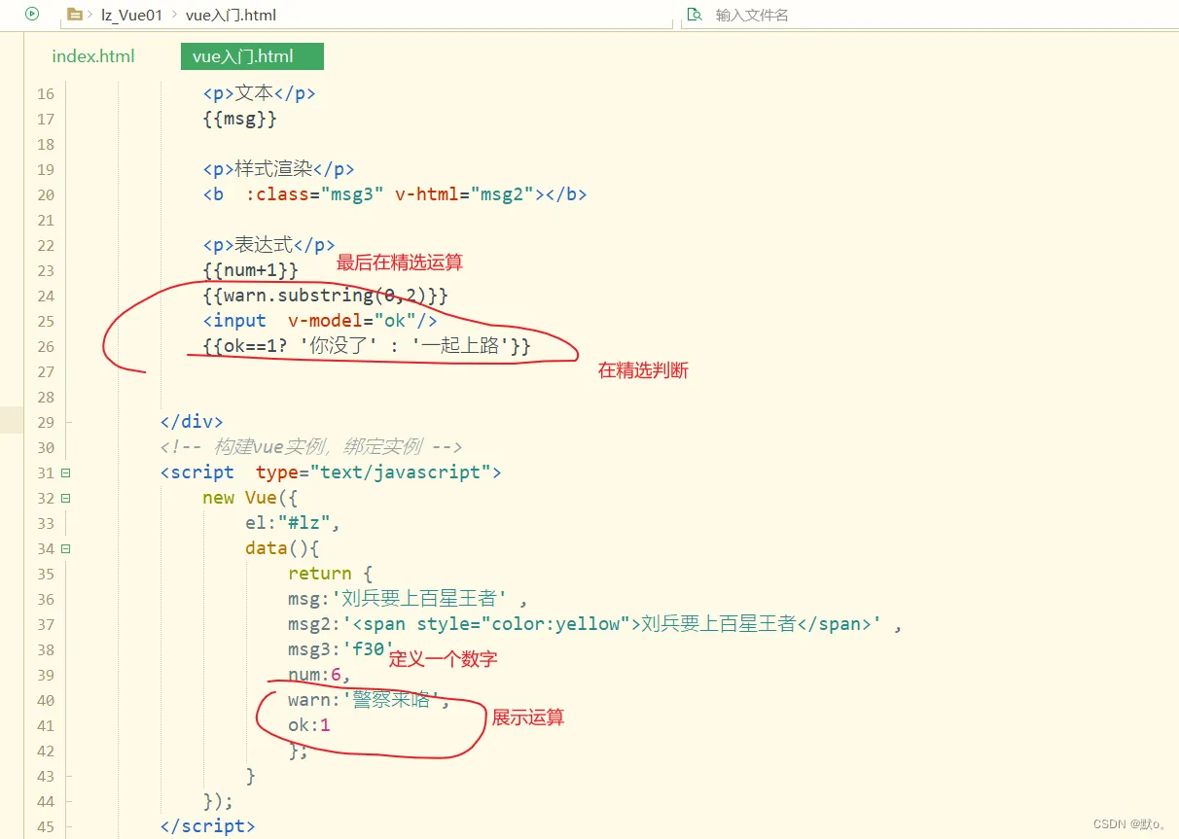
Task: Click the vue入门.html breadcrumb entry
Action: [231, 15]
